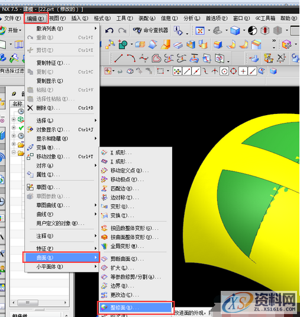Choose 属性(I)... menu entry
The width and height of the screenshot is (300, 317).
pyautogui.click(x=62, y=175)
